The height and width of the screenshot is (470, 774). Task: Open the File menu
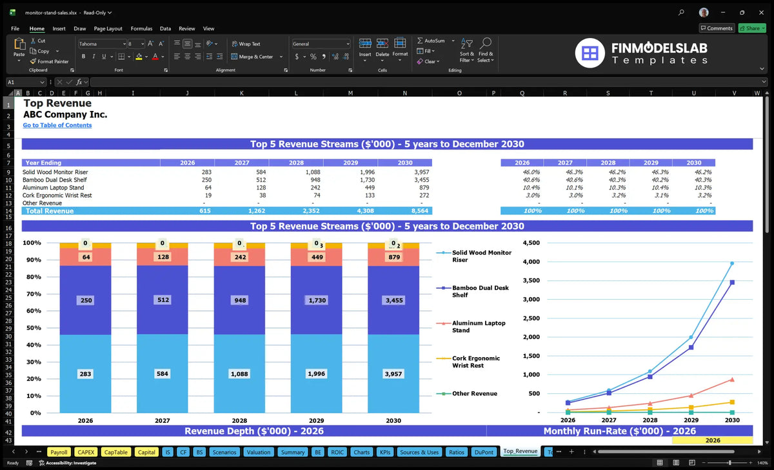point(15,28)
